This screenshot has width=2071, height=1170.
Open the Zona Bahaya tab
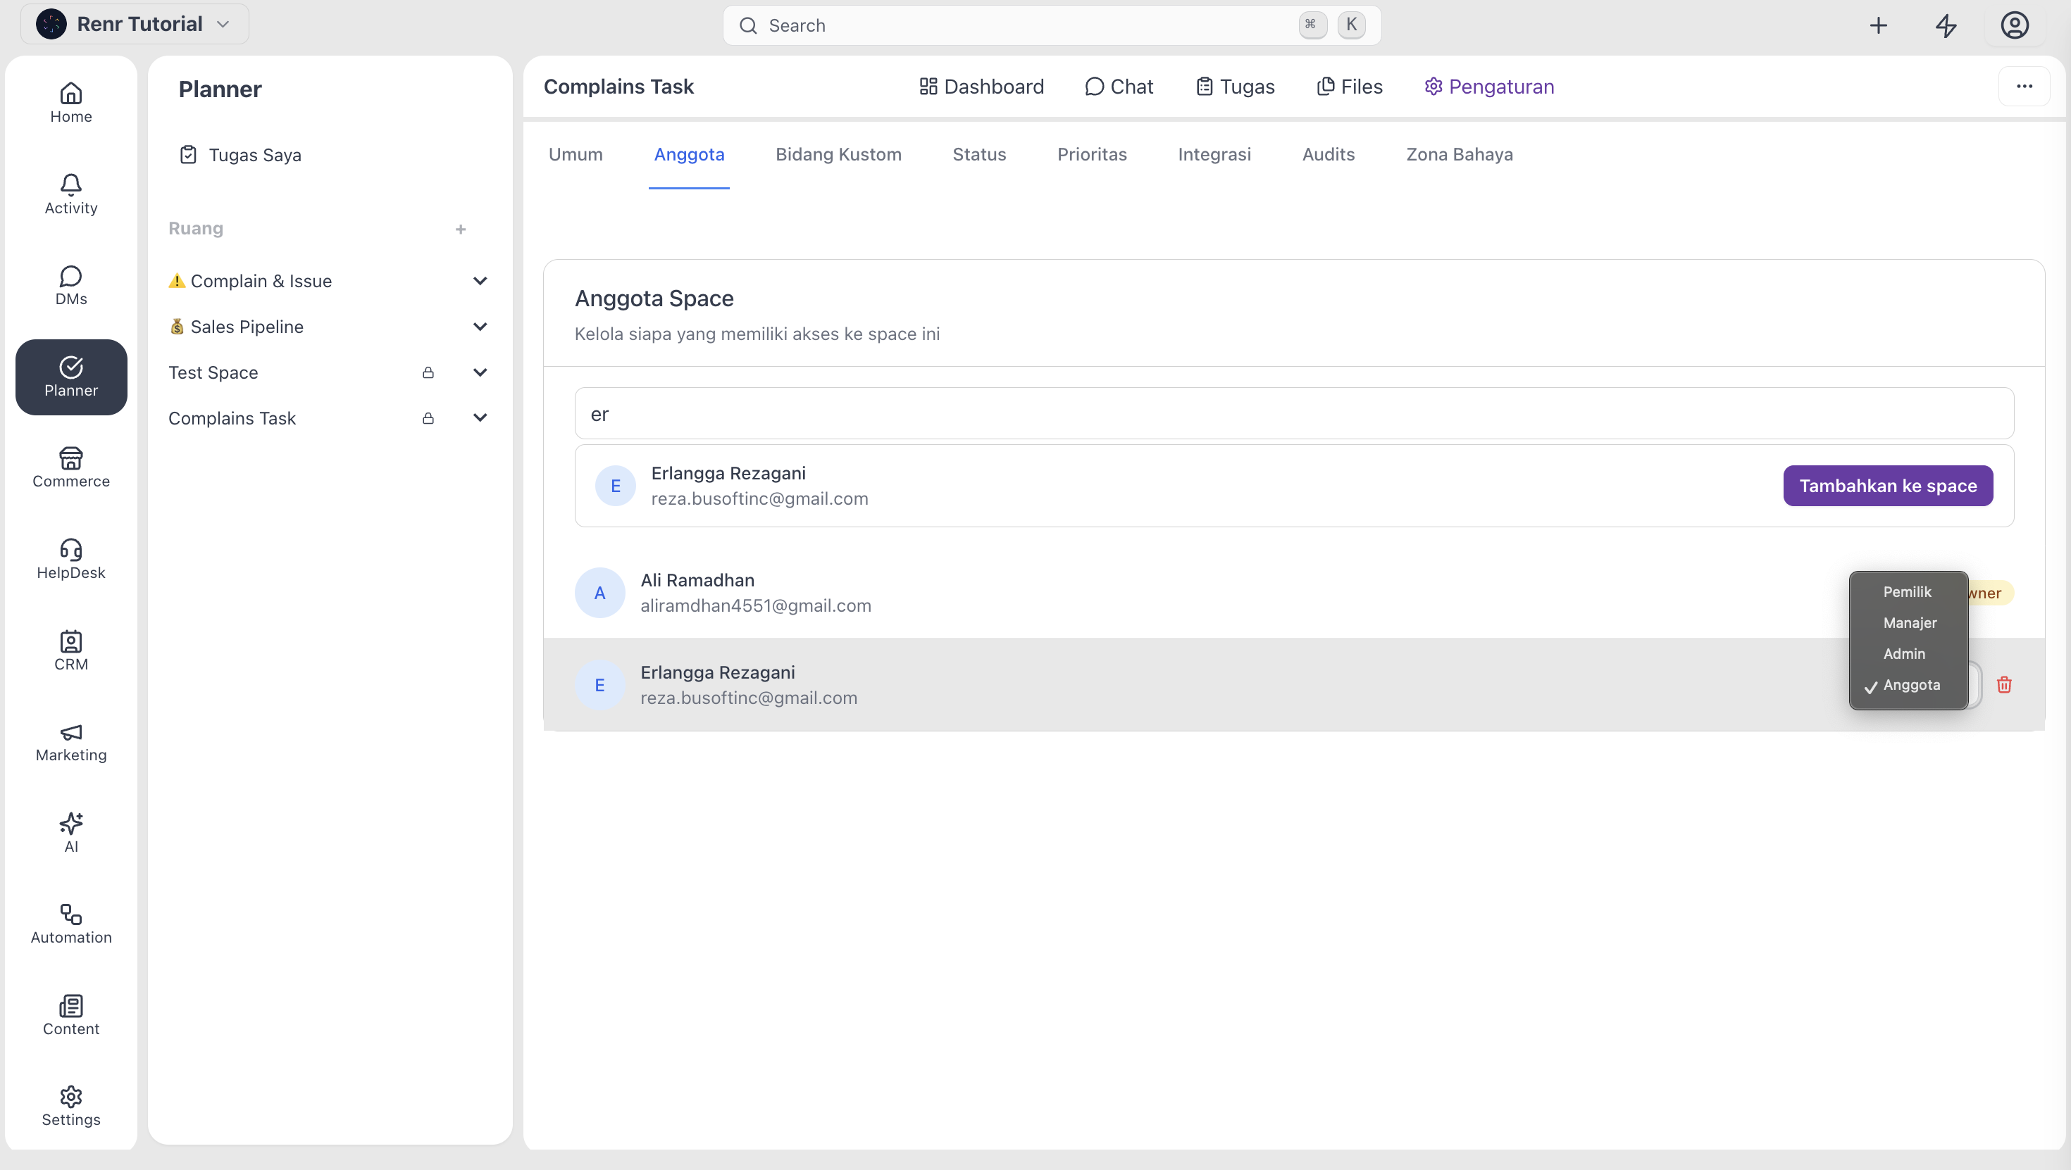[1459, 154]
